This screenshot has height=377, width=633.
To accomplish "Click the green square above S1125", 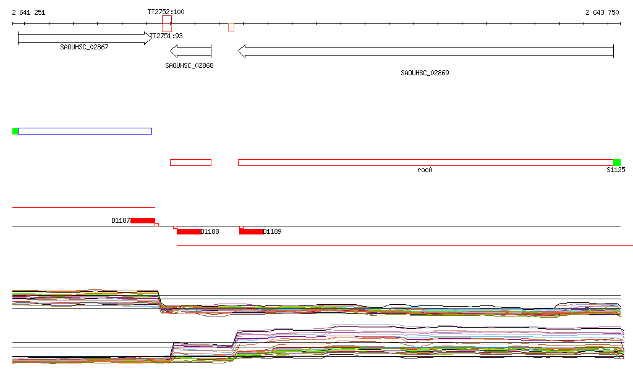I will [x=616, y=162].
